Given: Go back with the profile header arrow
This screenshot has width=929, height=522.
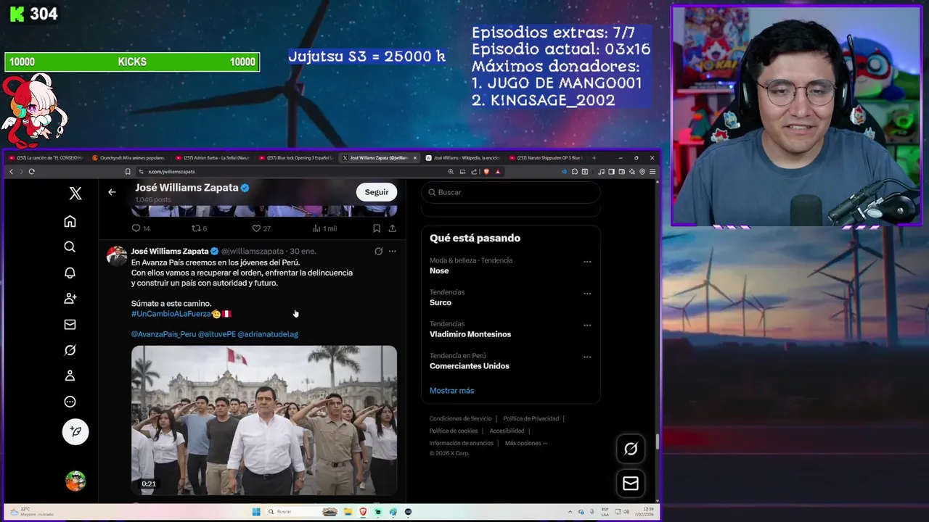Looking at the screenshot, I should point(112,192).
